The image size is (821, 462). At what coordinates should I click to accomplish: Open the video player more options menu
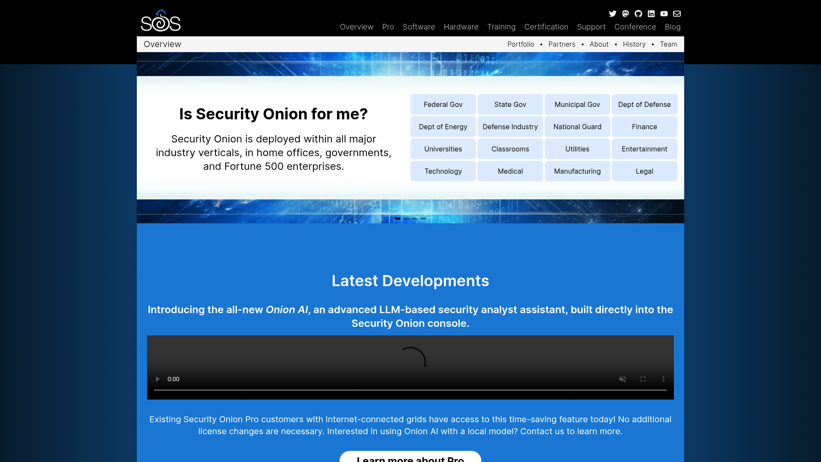(664, 379)
